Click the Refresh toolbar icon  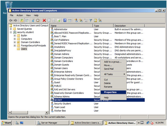[x=54, y=20]
